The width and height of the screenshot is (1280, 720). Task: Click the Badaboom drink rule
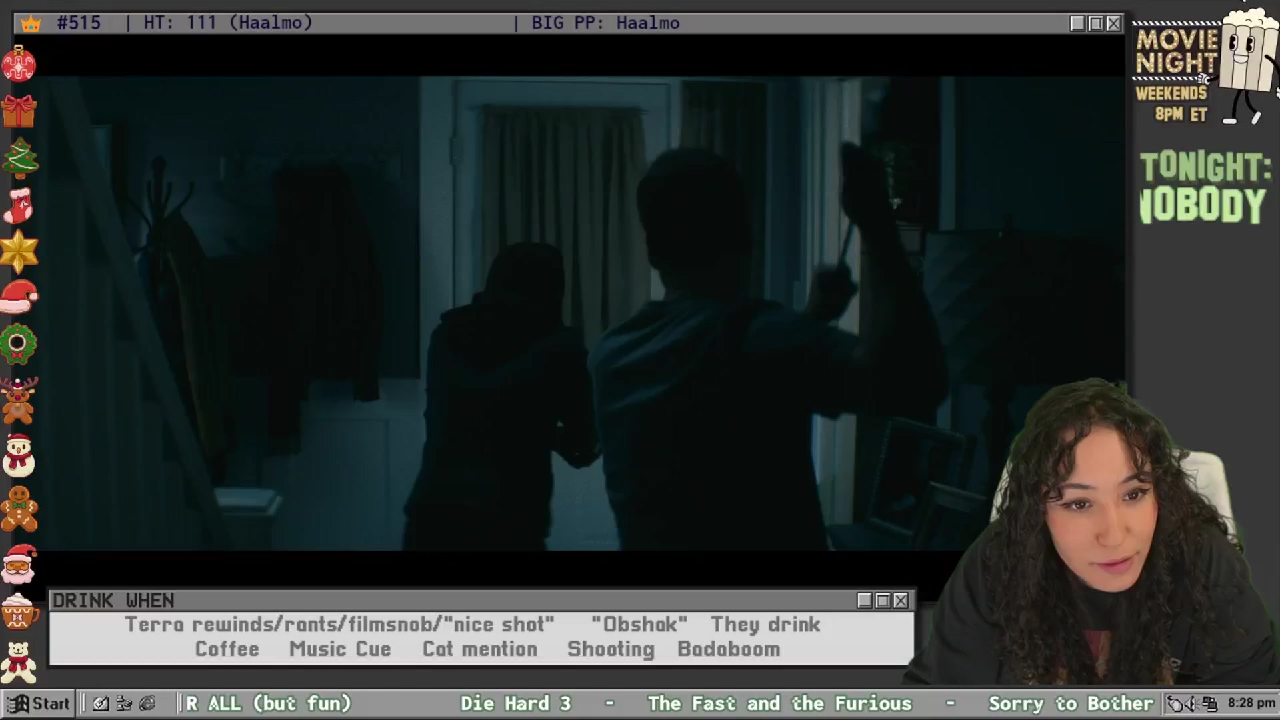point(729,649)
